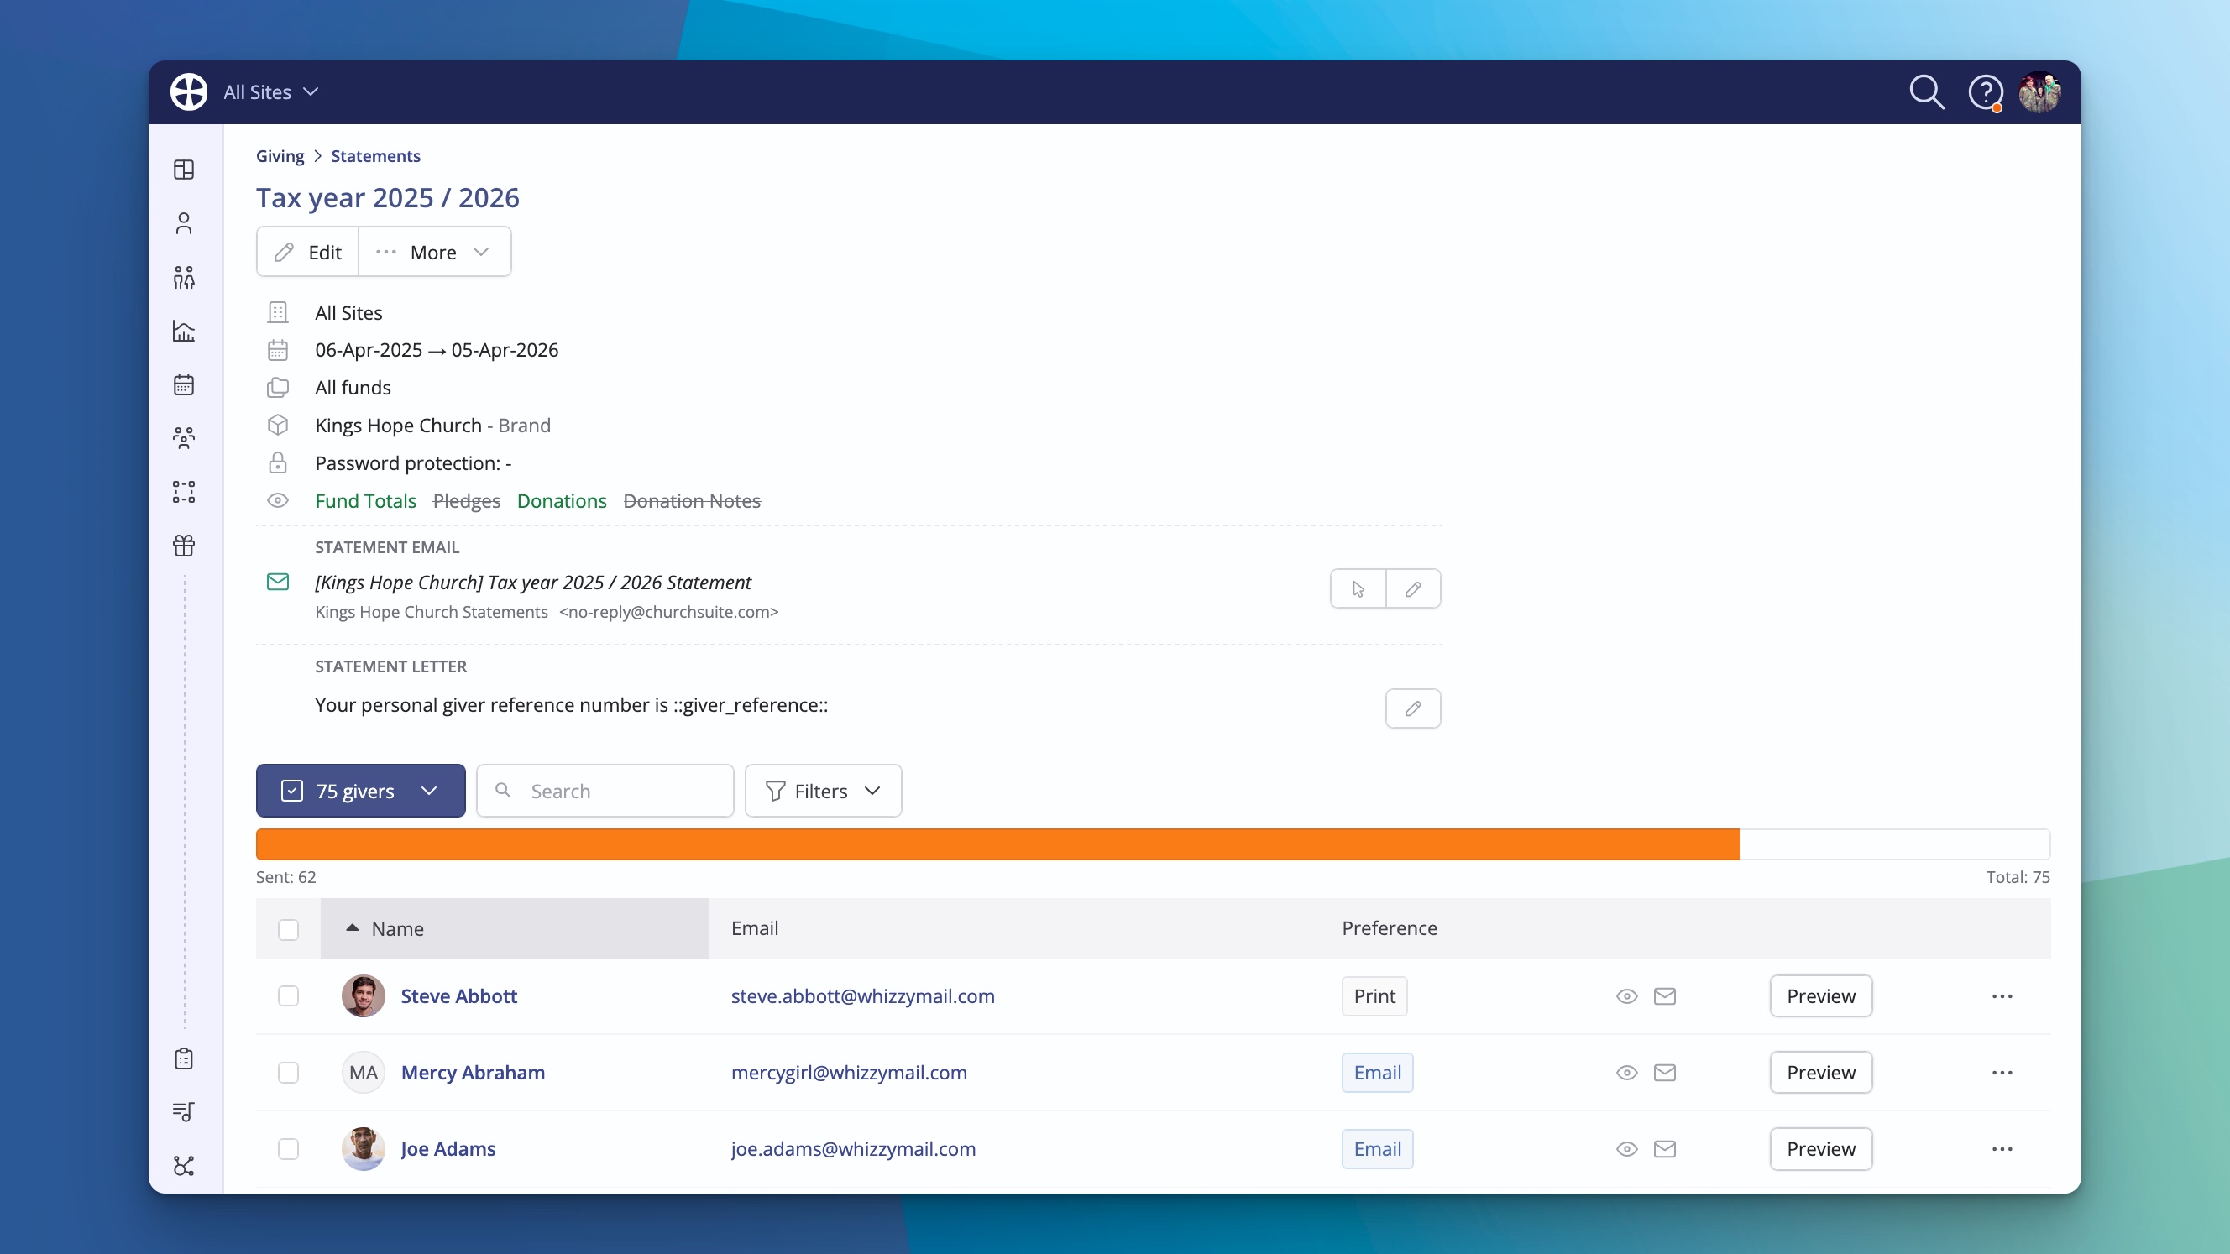Tick the select-all header checkbox

288,929
